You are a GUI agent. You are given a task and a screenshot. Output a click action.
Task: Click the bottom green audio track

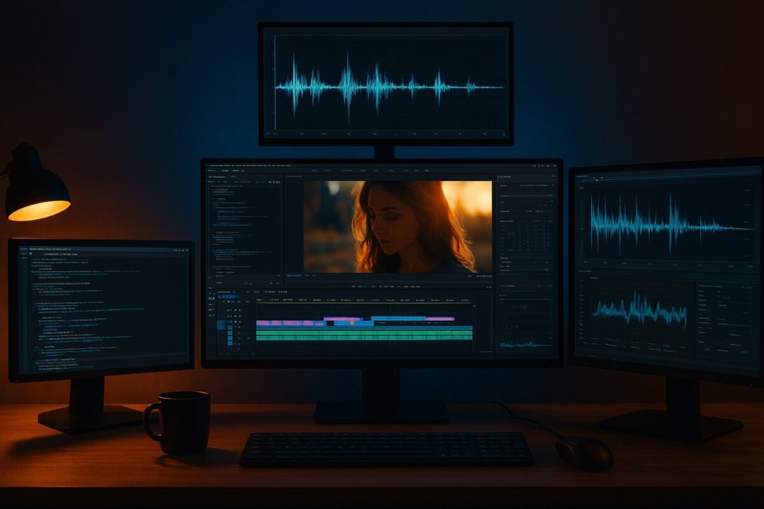(364, 338)
